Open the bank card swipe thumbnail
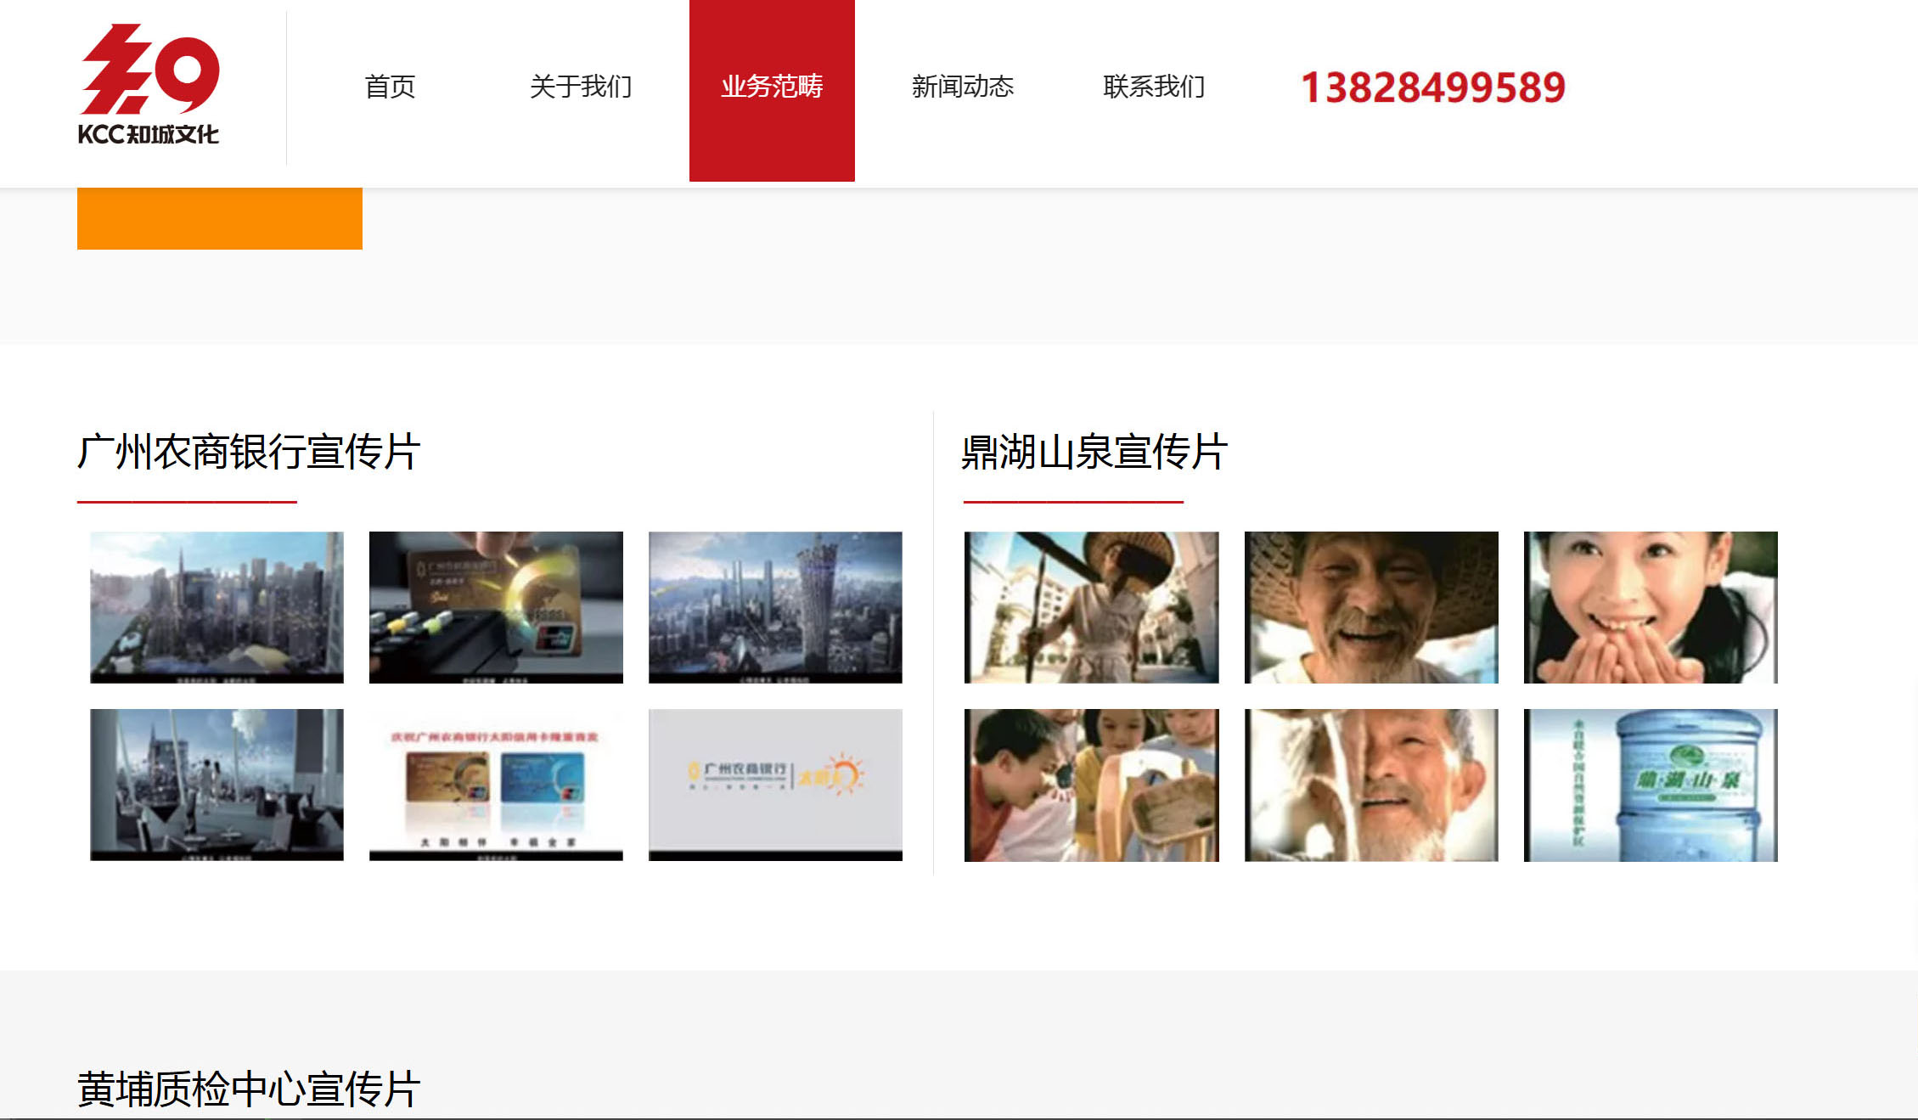 [496, 607]
